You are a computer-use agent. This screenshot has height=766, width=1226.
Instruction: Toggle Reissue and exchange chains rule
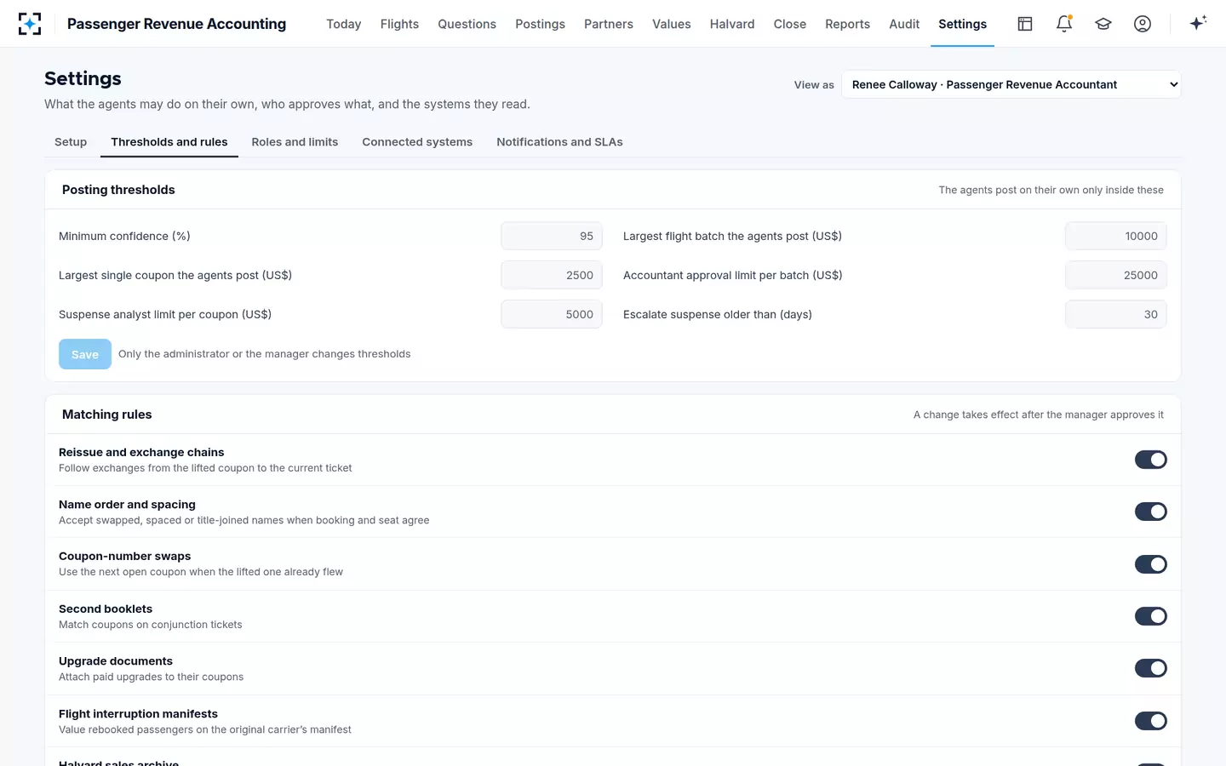[x=1150, y=460]
